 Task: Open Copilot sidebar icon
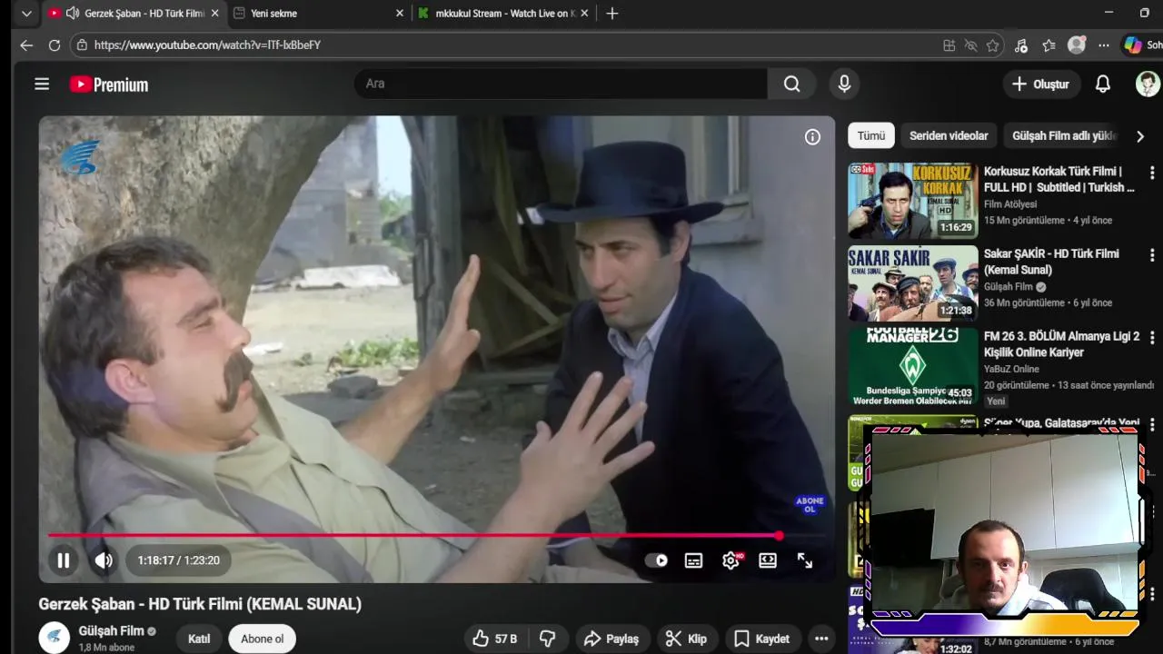tap(1133, 45)
